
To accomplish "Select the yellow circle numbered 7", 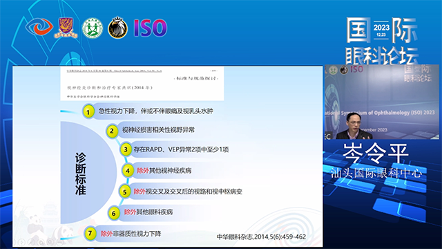I will tap(90, 234).
